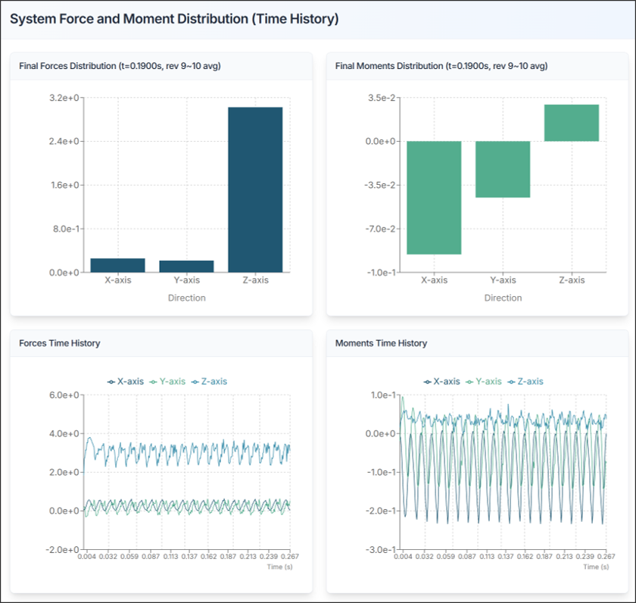
Task: Select the positive Z-axis bar in Final Moments chart
Action: coord(572,123)
